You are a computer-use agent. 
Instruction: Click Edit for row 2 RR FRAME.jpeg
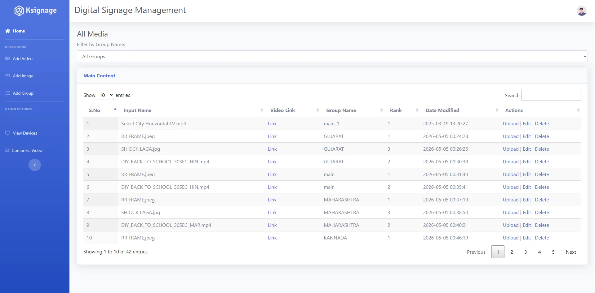click(x=527, y=136)
